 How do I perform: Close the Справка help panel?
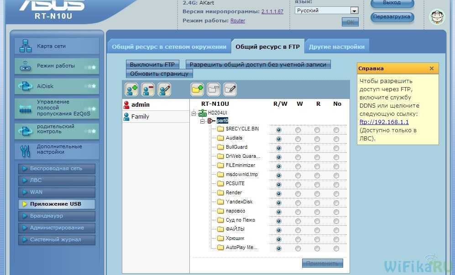pos(431,68)
